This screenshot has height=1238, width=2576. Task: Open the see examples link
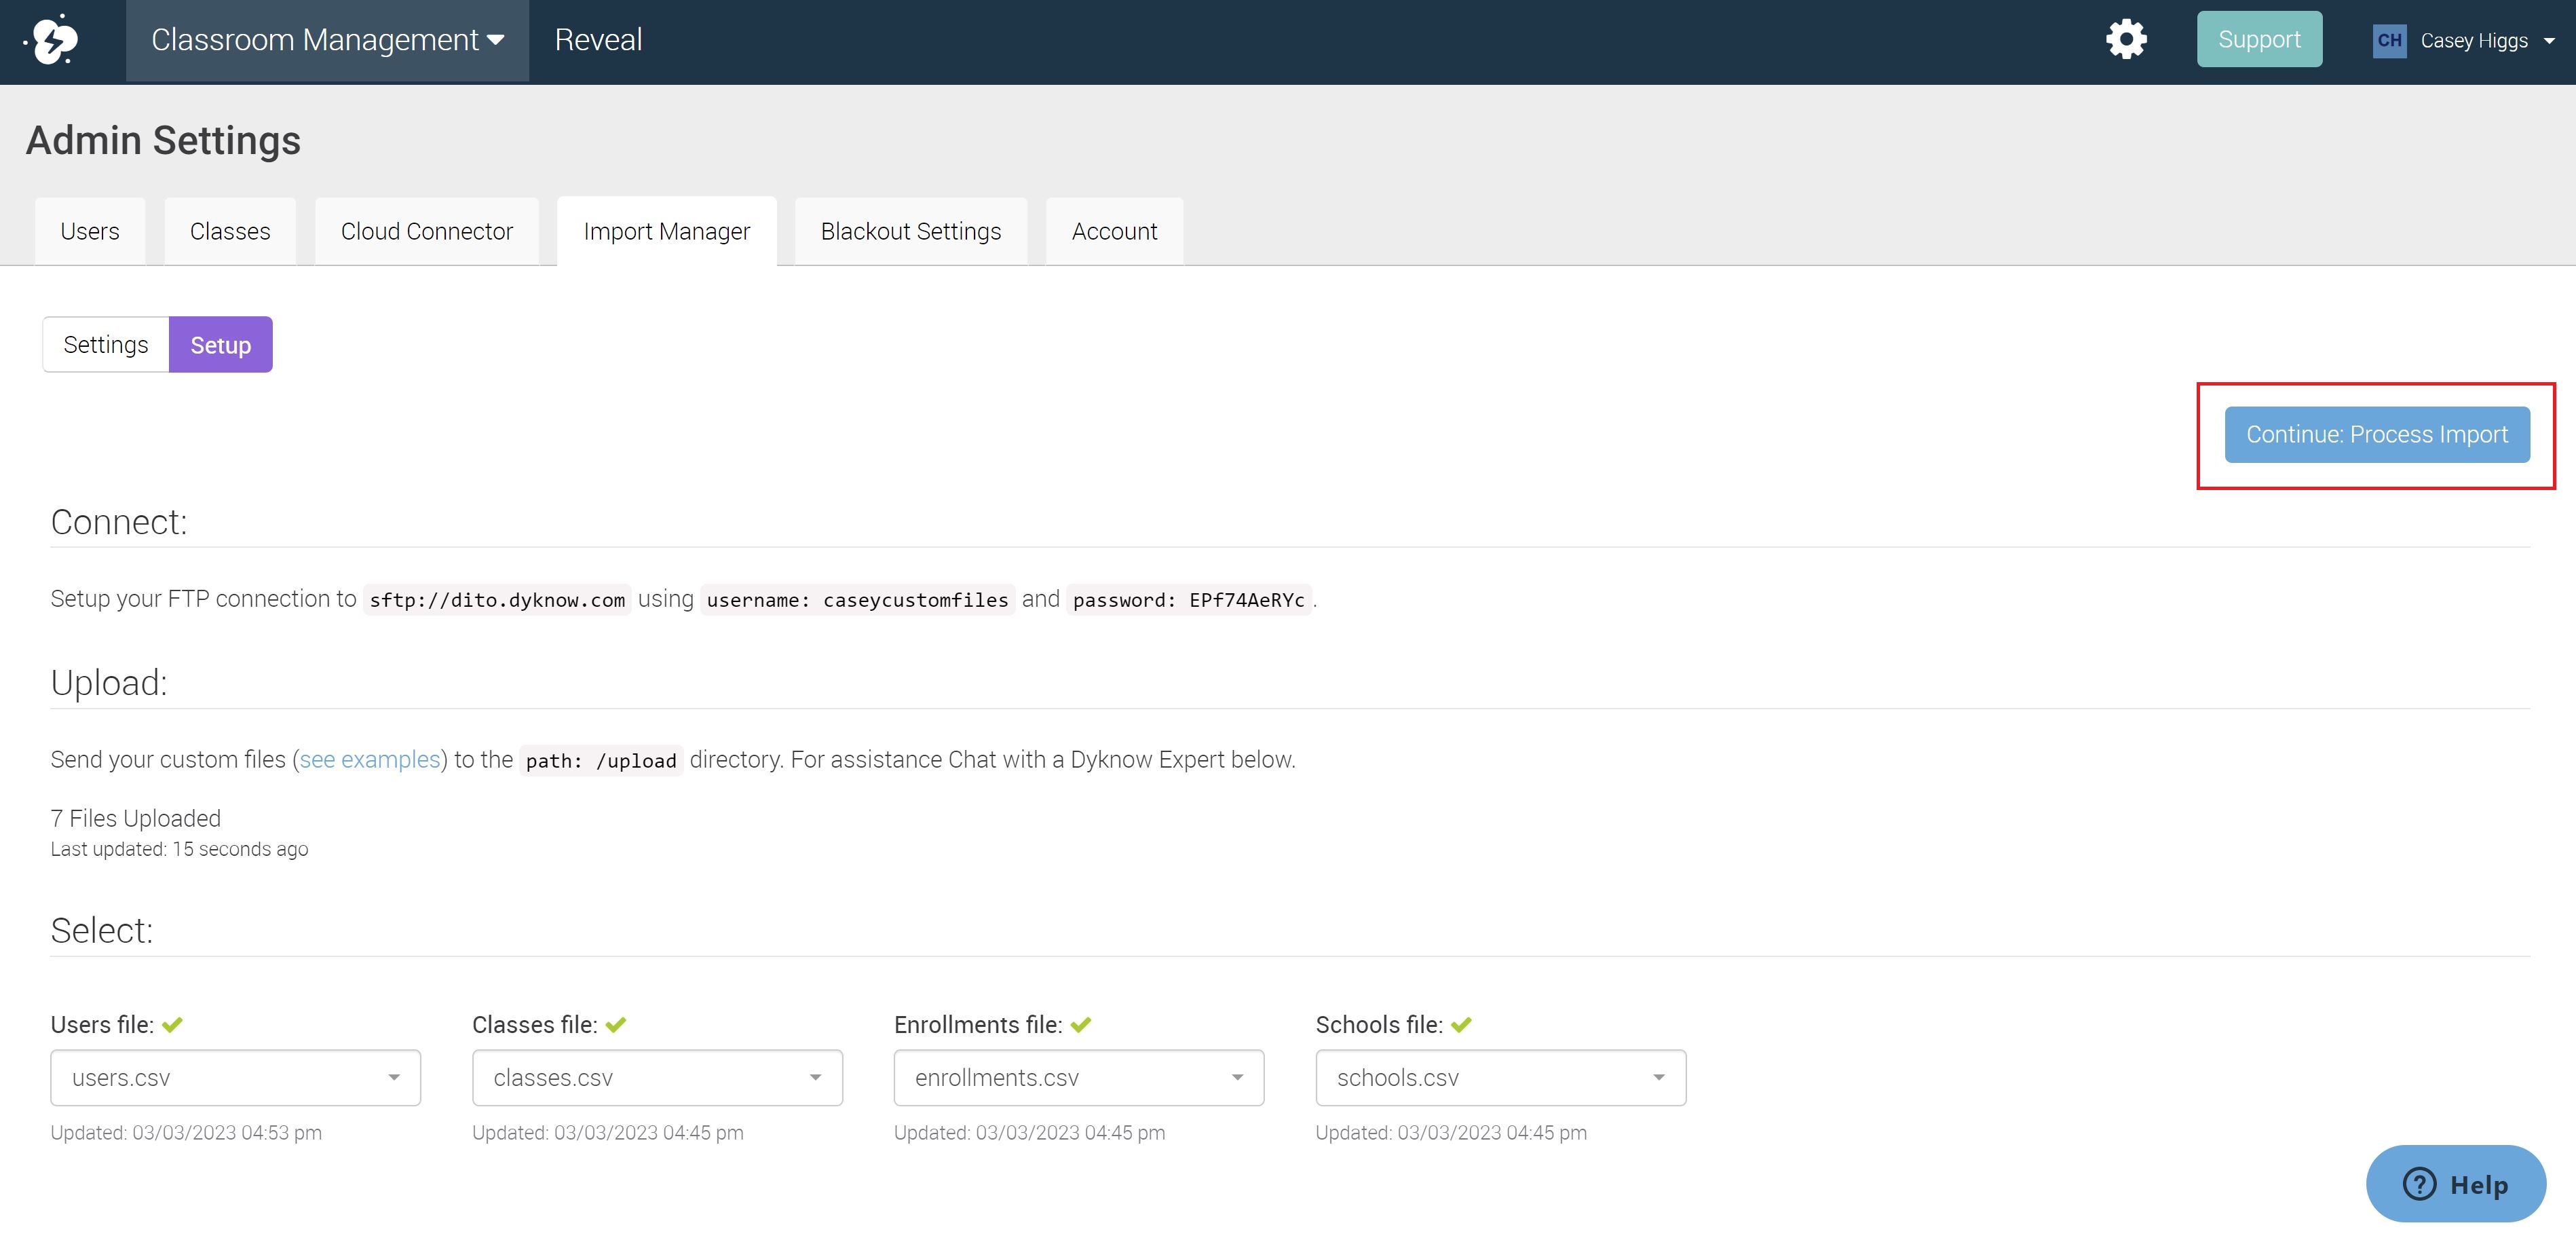[x=370, y=760]
